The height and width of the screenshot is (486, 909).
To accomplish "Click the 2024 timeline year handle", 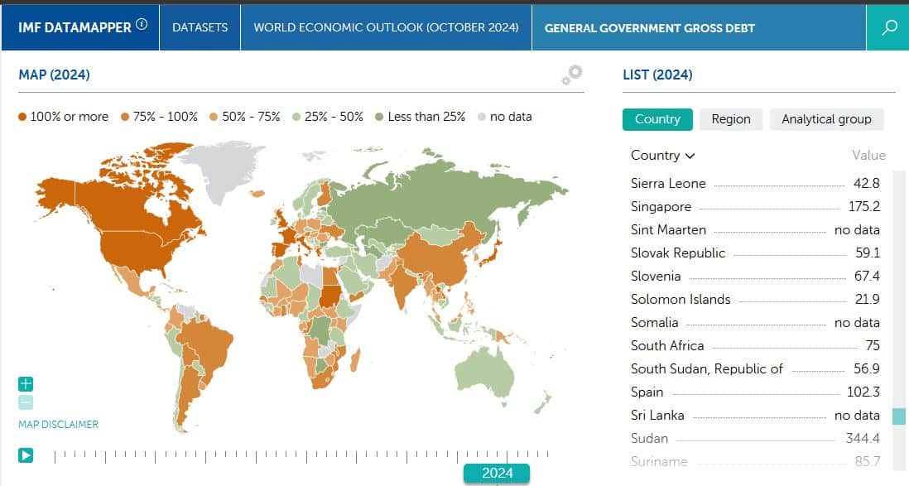I will pyautogui.click(x=497, y=473).
